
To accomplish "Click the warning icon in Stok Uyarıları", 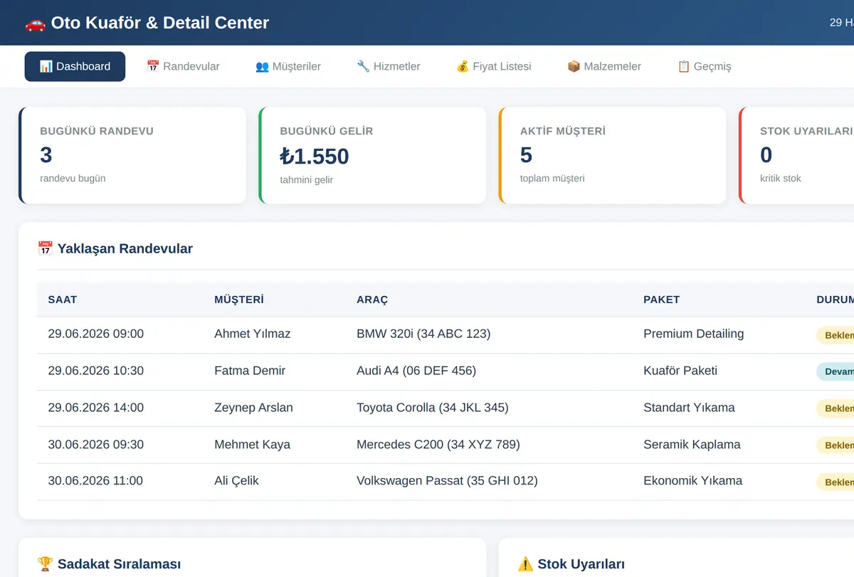I will 525,564.
